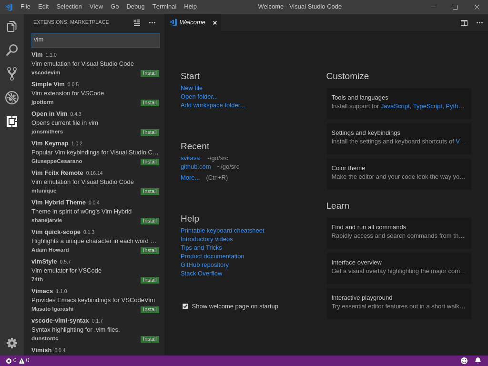Click the New file link
This screenshot has width=488, height=366.
coord(192,88)
